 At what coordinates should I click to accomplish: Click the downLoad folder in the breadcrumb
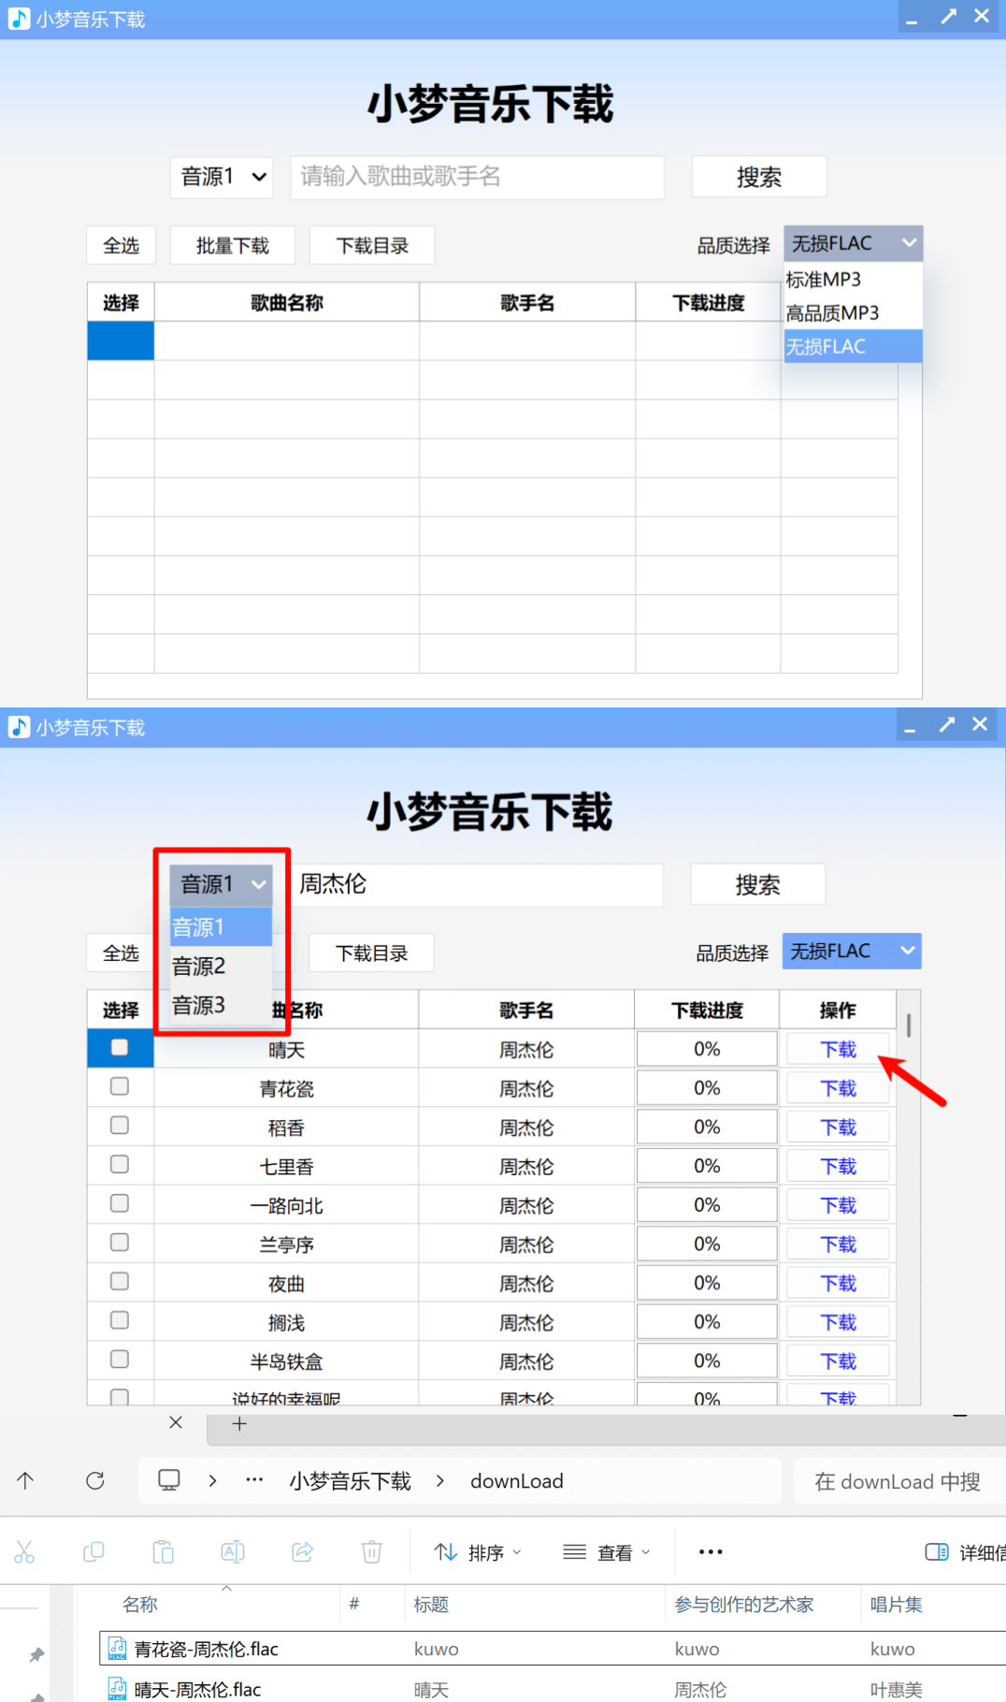[x=517, y=1481]
